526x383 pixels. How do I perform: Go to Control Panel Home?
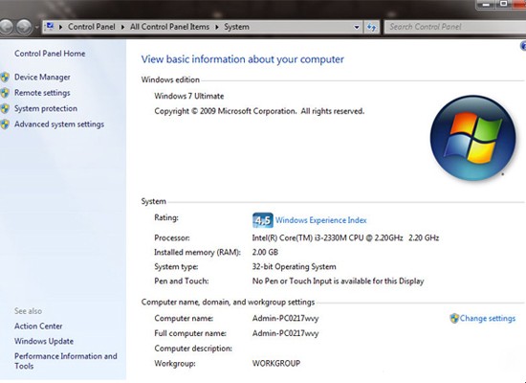50,54
